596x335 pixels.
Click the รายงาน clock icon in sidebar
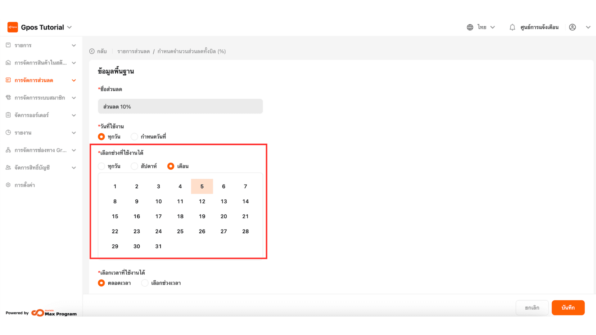pyautogui.click(x=8, y=132)
